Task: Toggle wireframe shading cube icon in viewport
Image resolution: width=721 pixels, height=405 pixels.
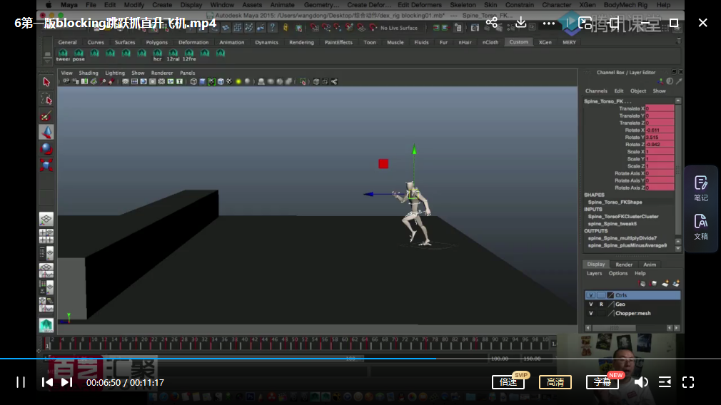Action: (x=193, y=82)
